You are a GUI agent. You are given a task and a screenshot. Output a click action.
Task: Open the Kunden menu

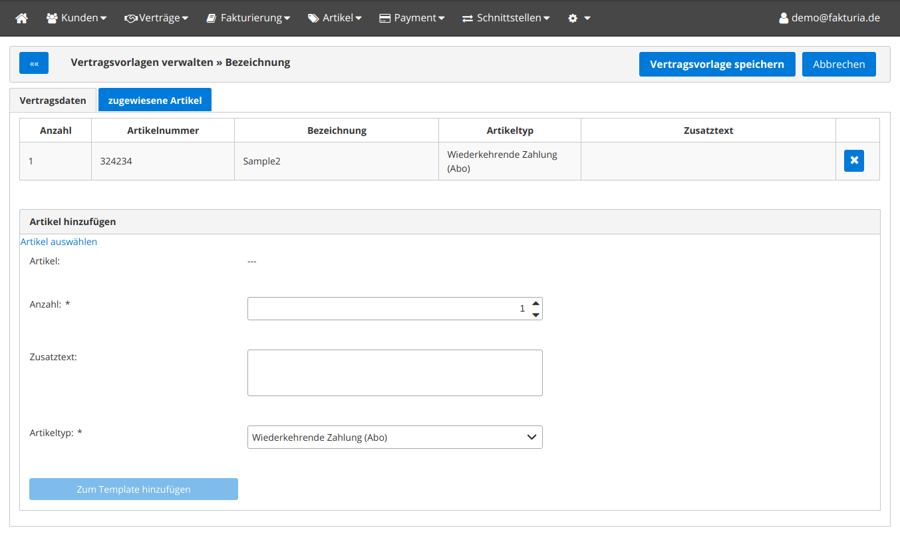point(76,18)
